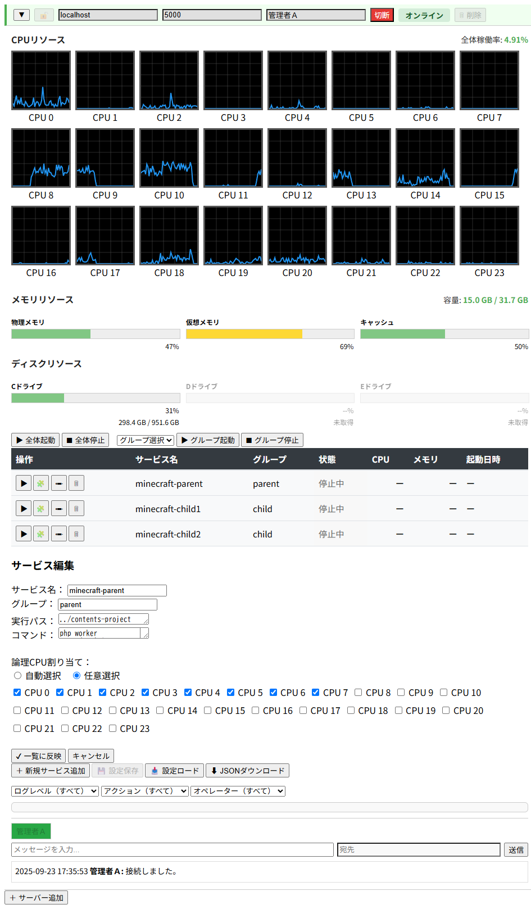The width and height of the screenshot is (531, 909).
Task: Open the CPU 13 usage graph
Action: click(x=361, y=158)
